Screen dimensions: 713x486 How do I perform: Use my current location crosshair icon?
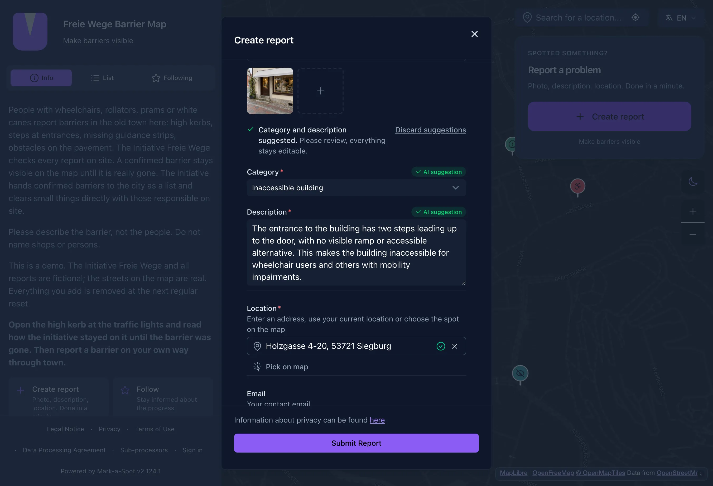[635, 17]
